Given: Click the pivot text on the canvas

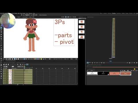Looking at the screenshot, I should click(67, 42).
